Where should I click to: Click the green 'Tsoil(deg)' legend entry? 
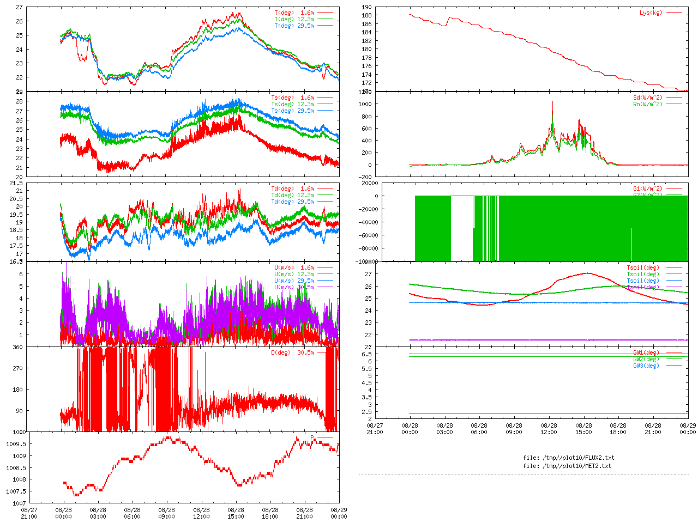coord(643,275)
